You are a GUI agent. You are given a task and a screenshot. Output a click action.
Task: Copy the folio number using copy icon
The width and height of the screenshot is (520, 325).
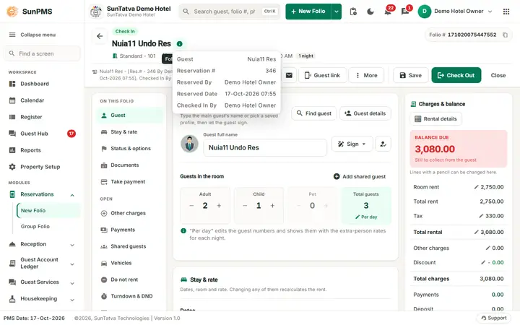(x=505, y=35)
